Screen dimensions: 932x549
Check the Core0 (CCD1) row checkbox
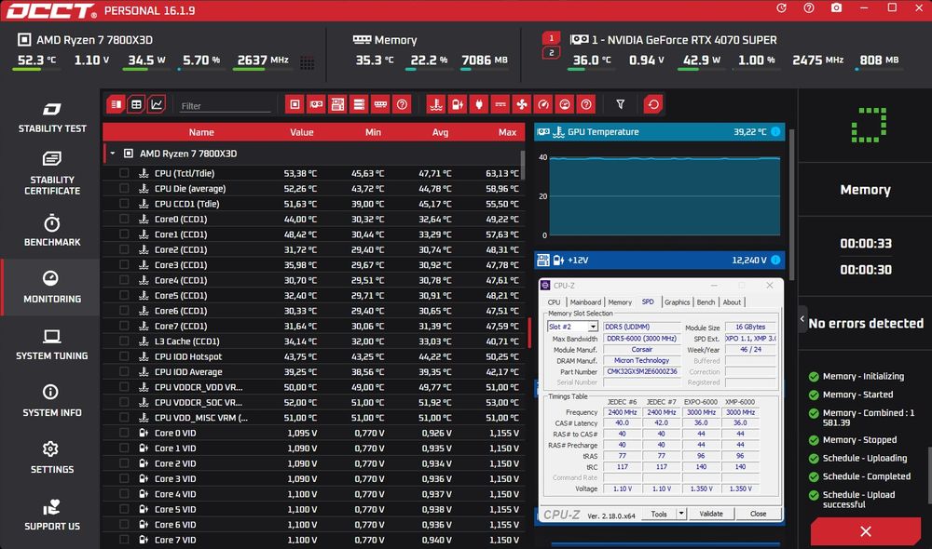pyautogui.click(x=124, y=219)
